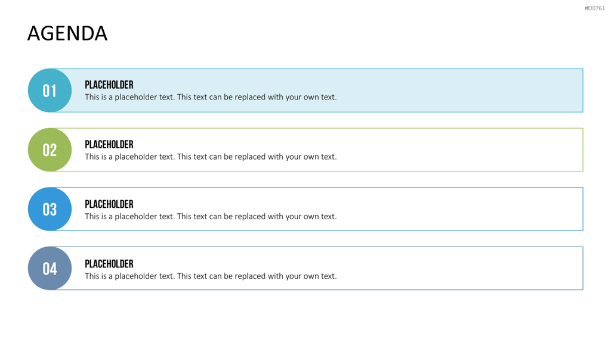Image resolution: width=611 pixels, height=343 pixels.
Task: Click the blue 01 number circle
Action: (50, 91)
